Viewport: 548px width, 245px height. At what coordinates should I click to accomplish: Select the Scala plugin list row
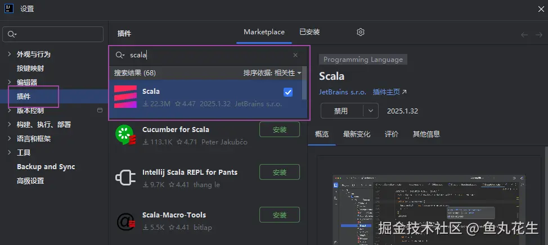208,98
